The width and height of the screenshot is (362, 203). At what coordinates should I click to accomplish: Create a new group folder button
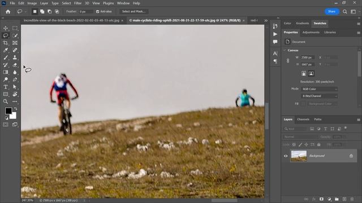coord(337,199)
